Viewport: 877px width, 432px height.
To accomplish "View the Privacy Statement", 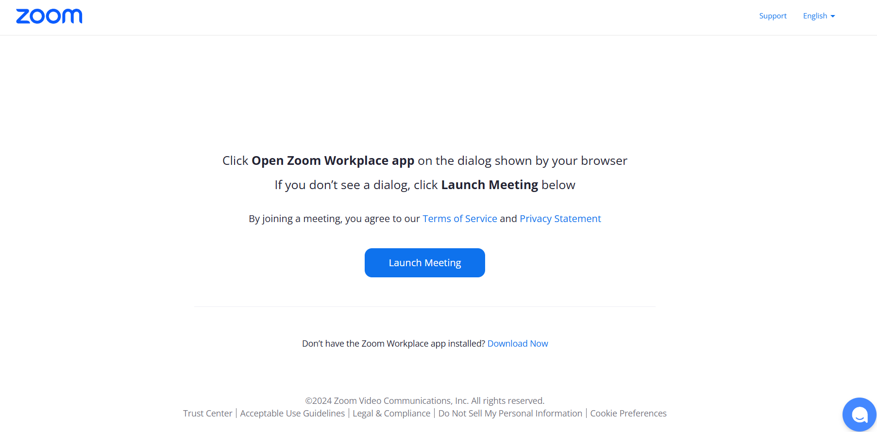I will (x=560, y=219).
